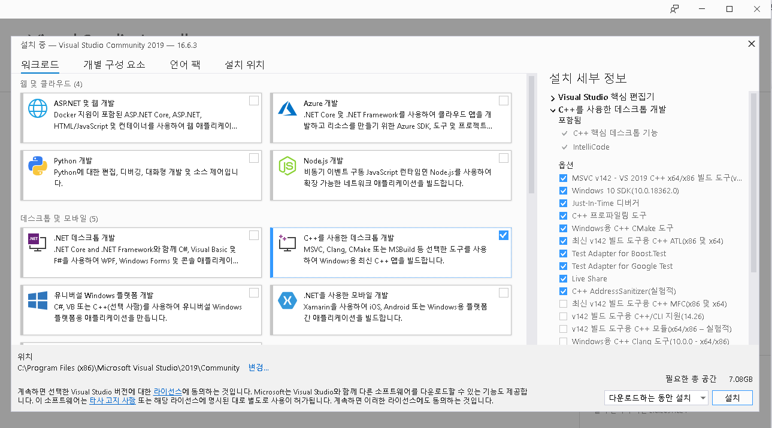Uncheck MSVC v142 build tools option
This screenshot has height=428, width=772.
563,178
